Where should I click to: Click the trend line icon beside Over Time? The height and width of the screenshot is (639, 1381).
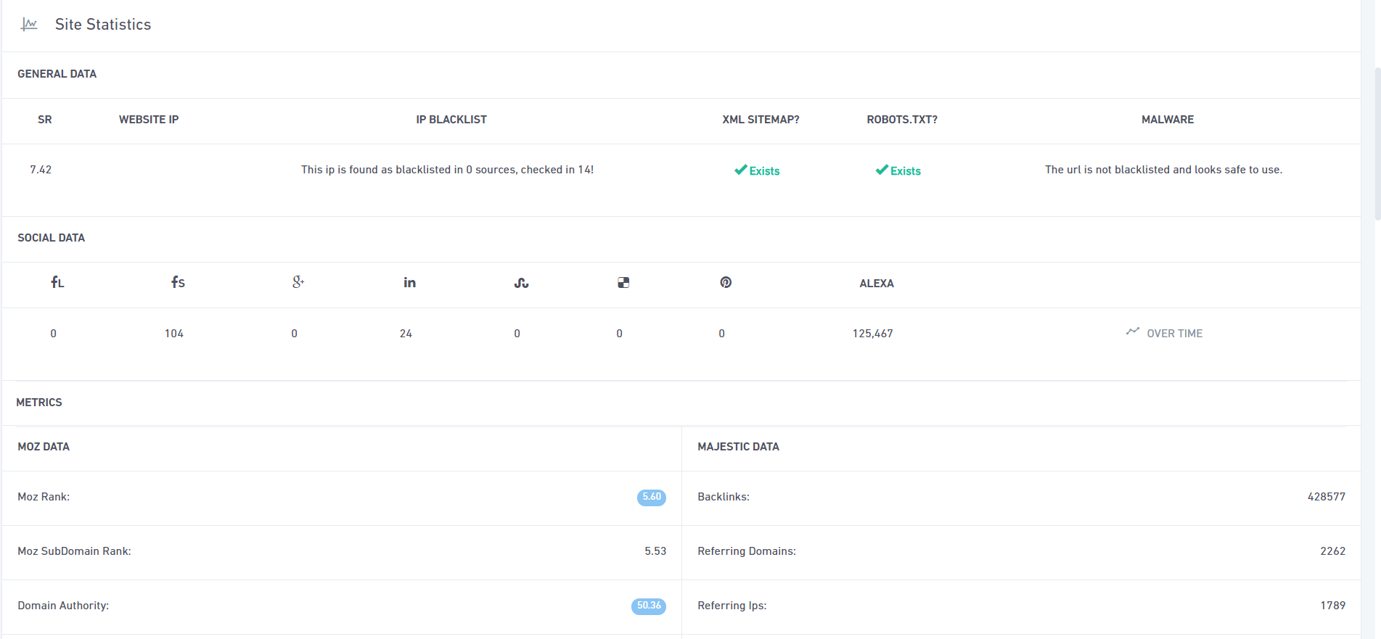(x=1132, y=331)
